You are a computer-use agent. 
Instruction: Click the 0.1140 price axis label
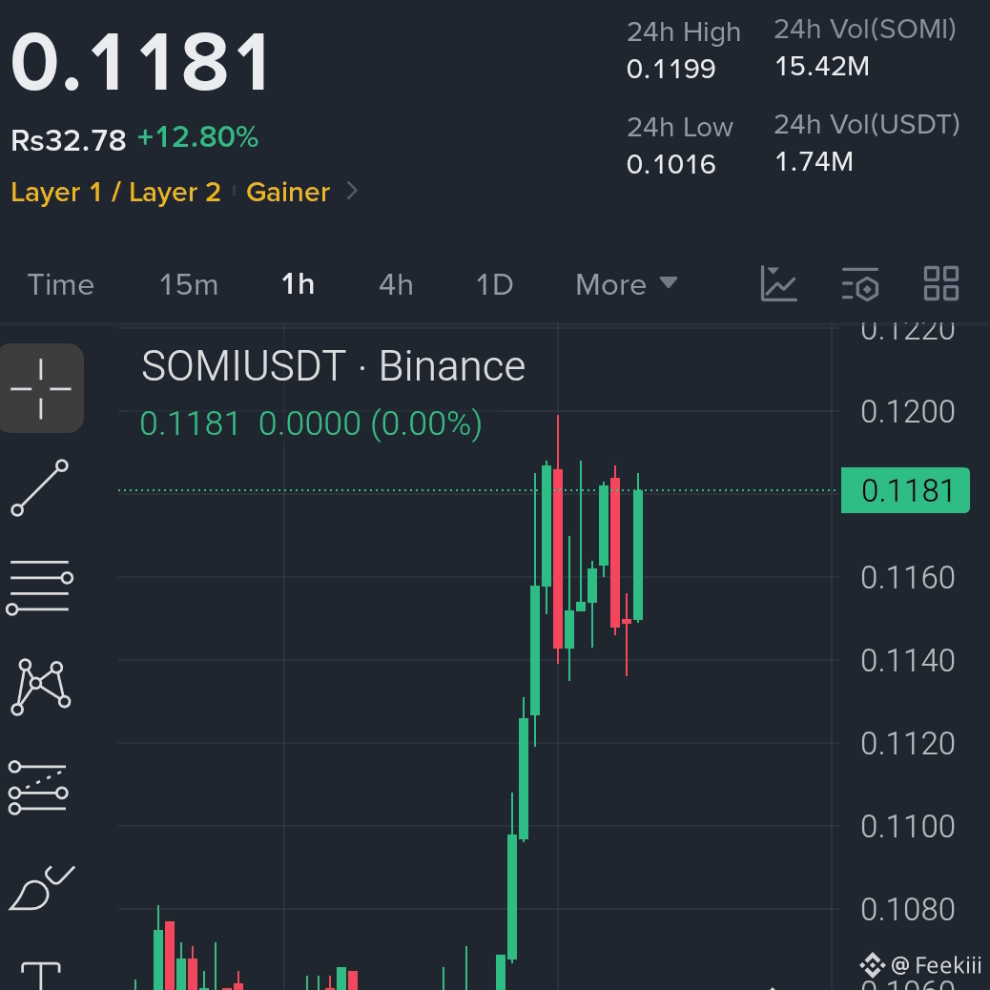tap(907, 661)
